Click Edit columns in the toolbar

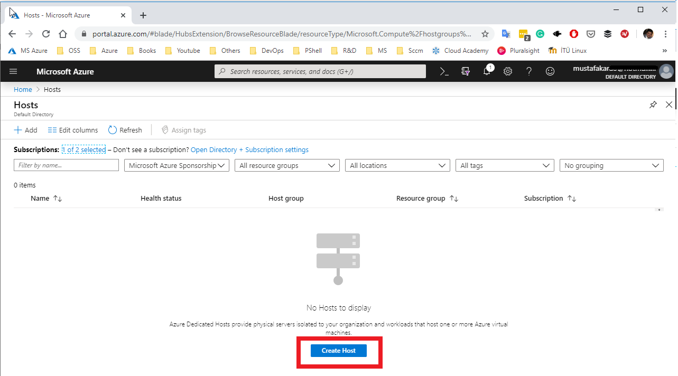73,130
